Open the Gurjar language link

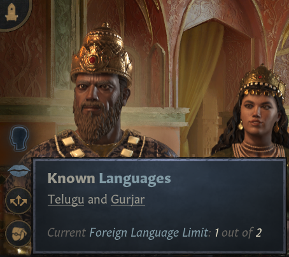pyautogui.click(x=128, y=200)
